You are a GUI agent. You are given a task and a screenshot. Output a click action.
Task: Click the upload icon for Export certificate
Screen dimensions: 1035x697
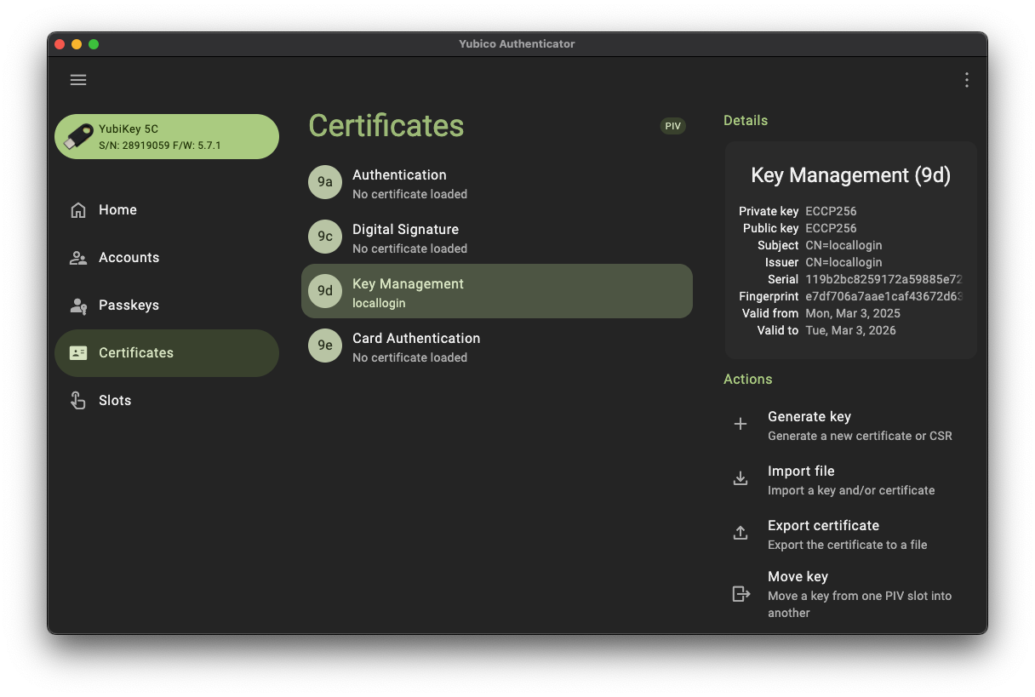tap(741, 533)
